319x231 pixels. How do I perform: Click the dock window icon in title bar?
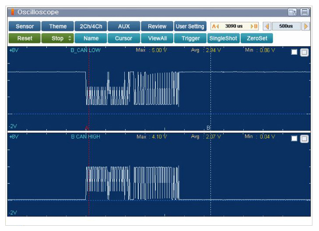point(292,12)
